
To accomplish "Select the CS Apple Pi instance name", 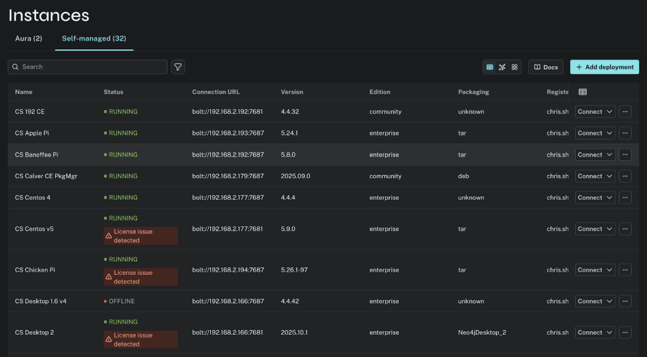I will pos(32,133).
